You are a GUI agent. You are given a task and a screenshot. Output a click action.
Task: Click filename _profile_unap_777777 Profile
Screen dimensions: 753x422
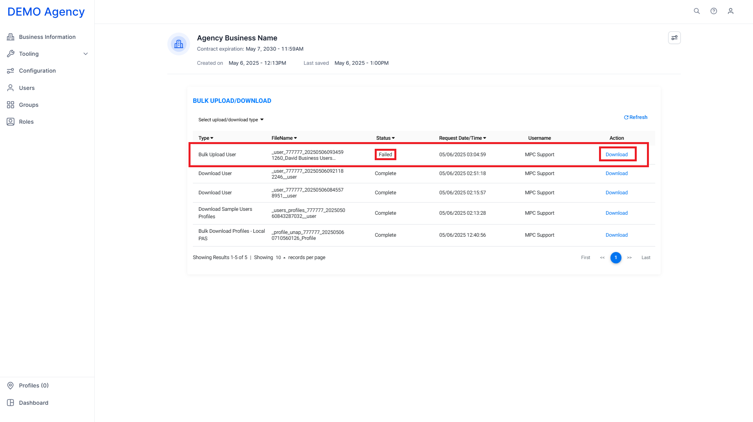pos(308,235)
